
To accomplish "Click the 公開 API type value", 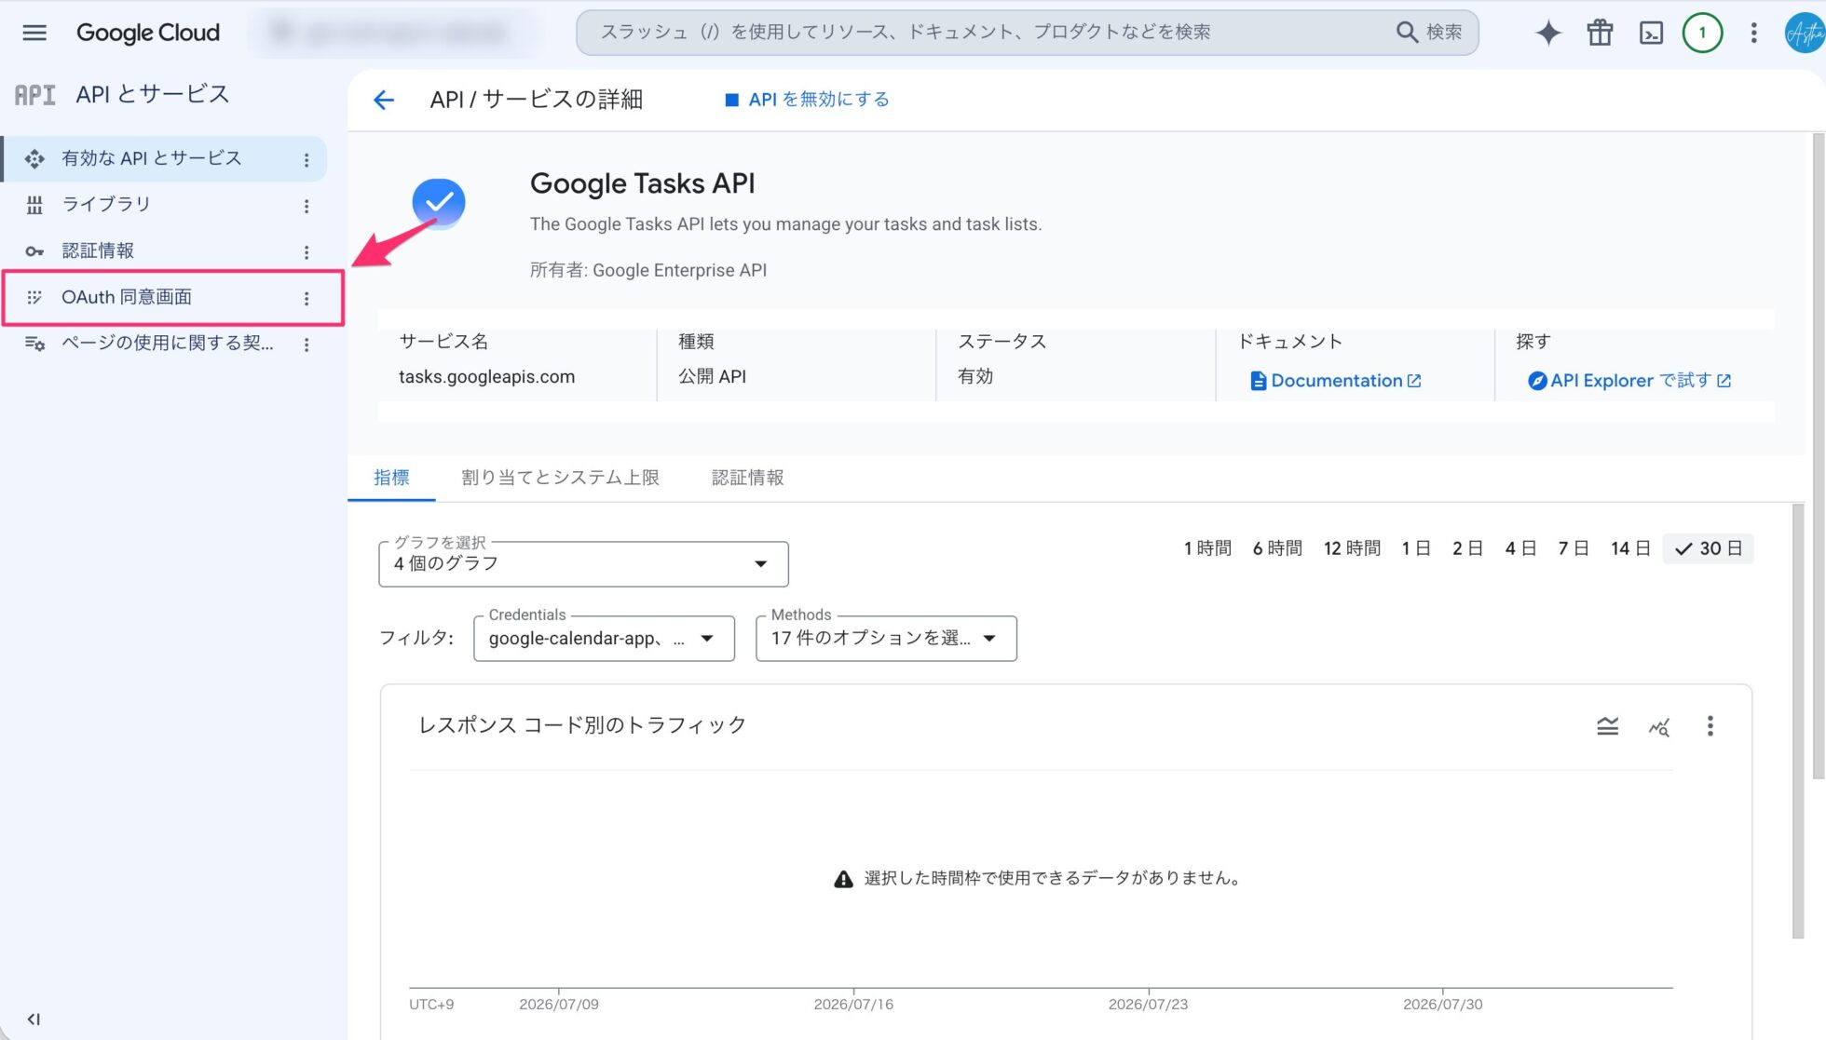I will point(712,376).
